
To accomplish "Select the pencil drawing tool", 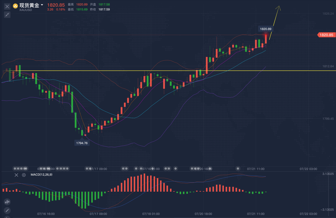I will coord(7,211).
